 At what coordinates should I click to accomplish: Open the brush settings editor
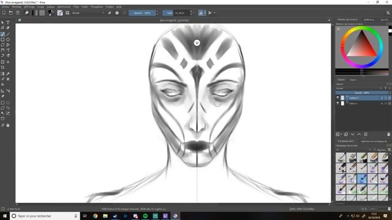60,13
